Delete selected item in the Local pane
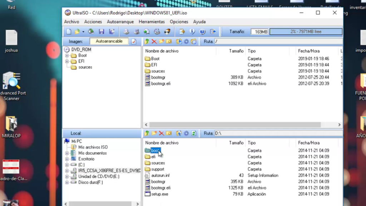 (x=161, y=133)
